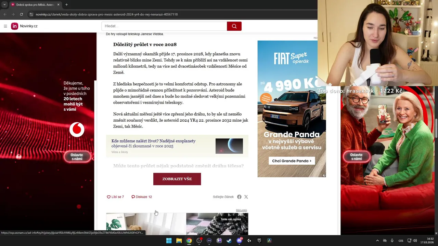This screenshot has width=438, height=246.
Task: Click the Fiat ad info corner icon
Action: pyautogui.click(x=324, y=175)
